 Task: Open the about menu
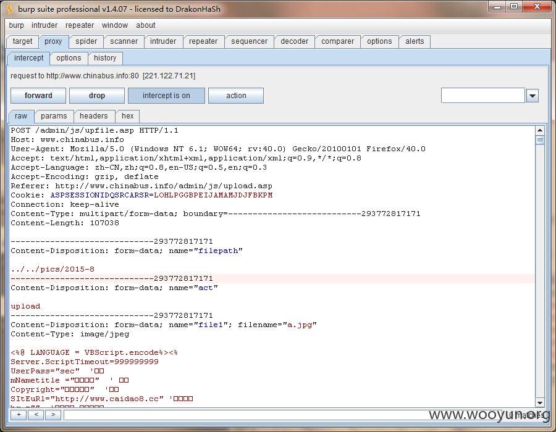pyautogui.click(x=145, y=25)
